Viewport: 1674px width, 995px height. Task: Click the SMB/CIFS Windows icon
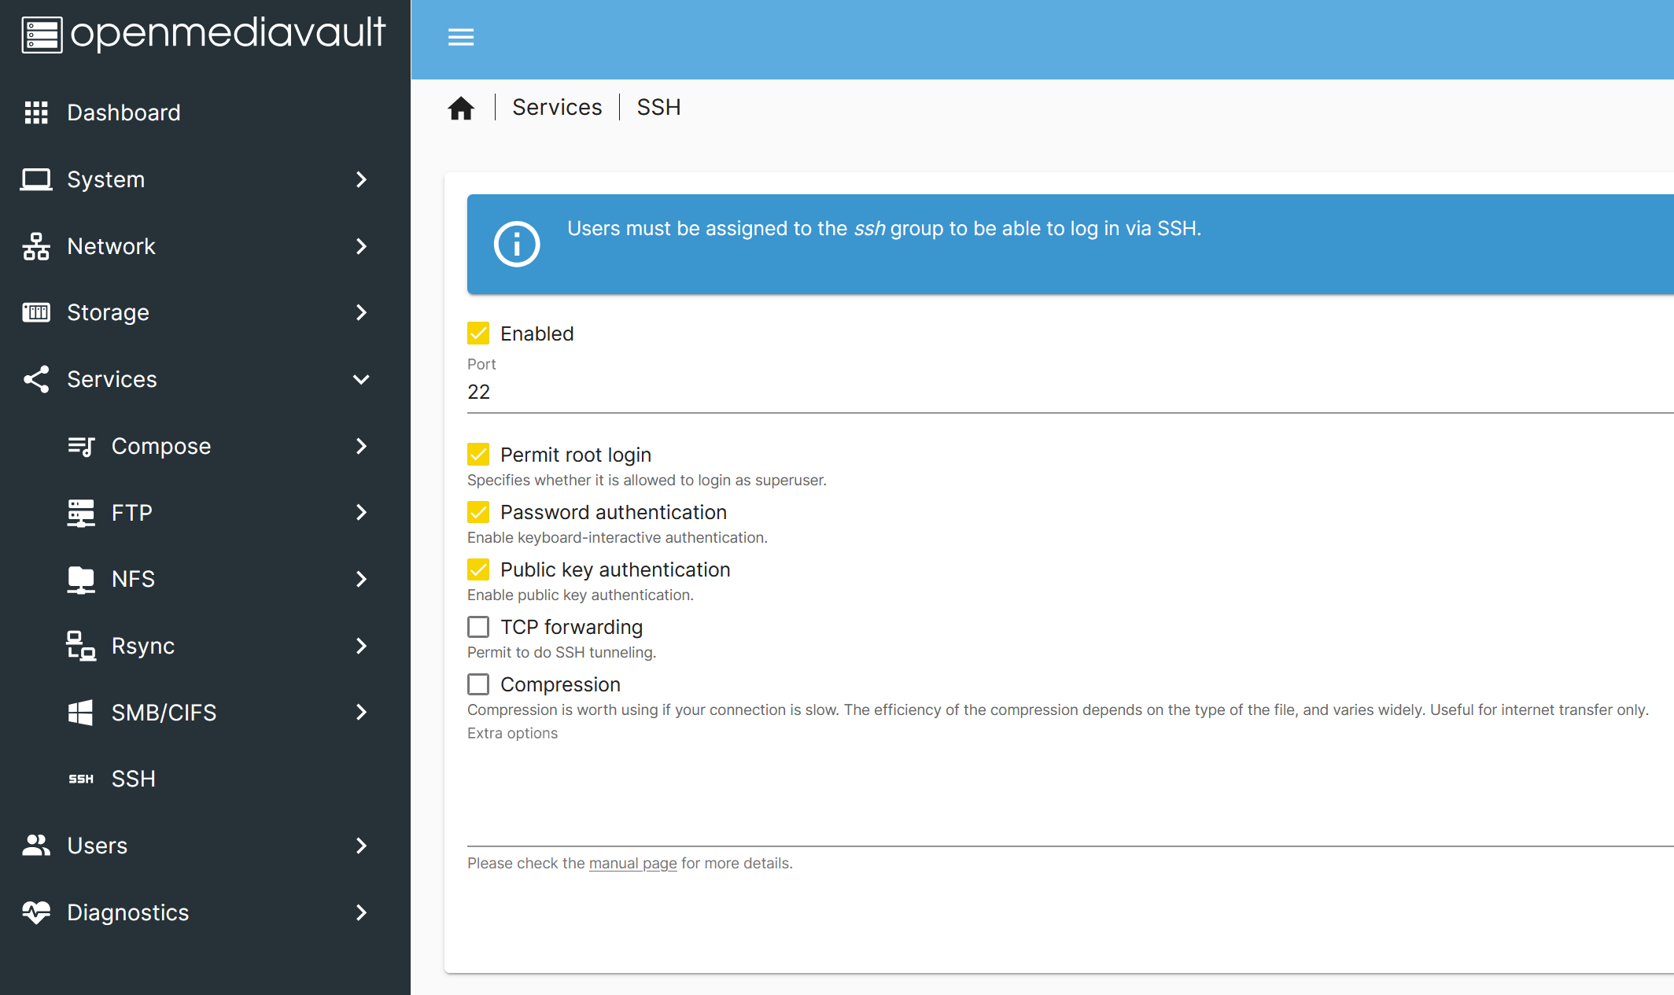pyautogui.click(x=81, y=713)
